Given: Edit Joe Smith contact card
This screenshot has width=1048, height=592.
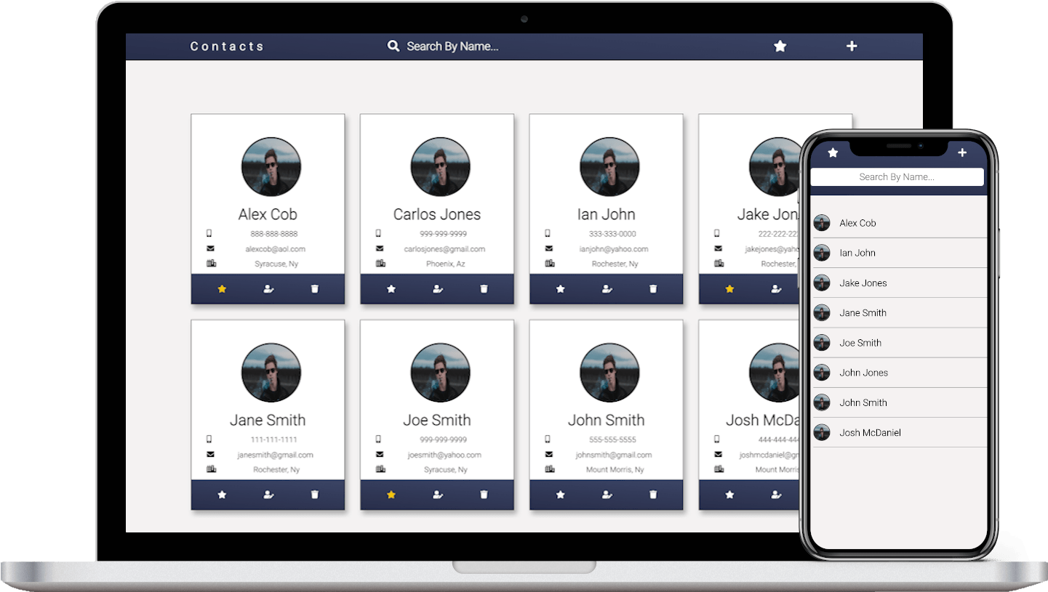Looking at the screenshot, I should 438,495.
